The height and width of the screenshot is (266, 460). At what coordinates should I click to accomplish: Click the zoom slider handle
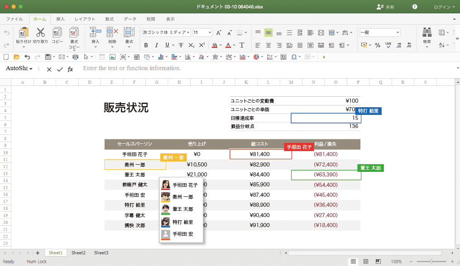pos(431,261)
